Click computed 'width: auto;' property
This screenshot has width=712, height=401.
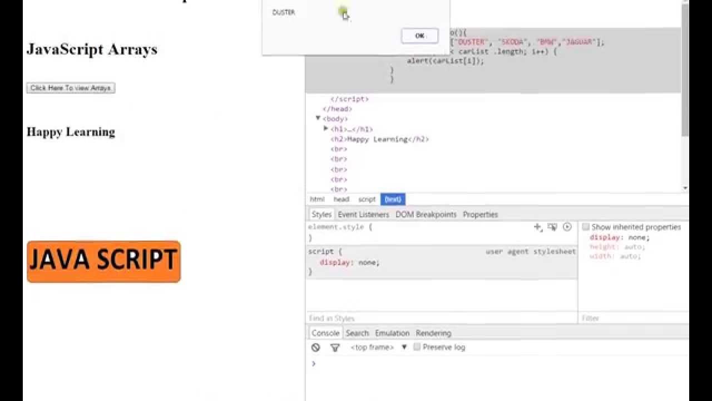click(x=615, y=256)
